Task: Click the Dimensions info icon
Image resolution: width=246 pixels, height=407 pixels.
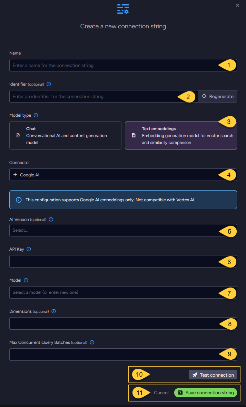Action: tap(53, 311)
